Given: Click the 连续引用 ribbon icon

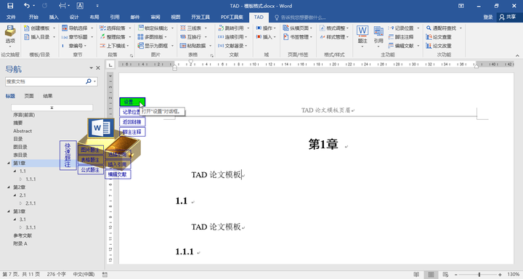Looking at the screenshot, I should point(221,37).
